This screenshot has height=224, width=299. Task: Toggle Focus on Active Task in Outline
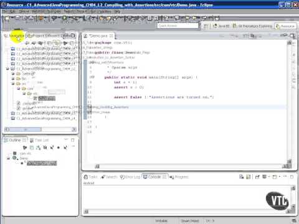[x=25, y=147]
